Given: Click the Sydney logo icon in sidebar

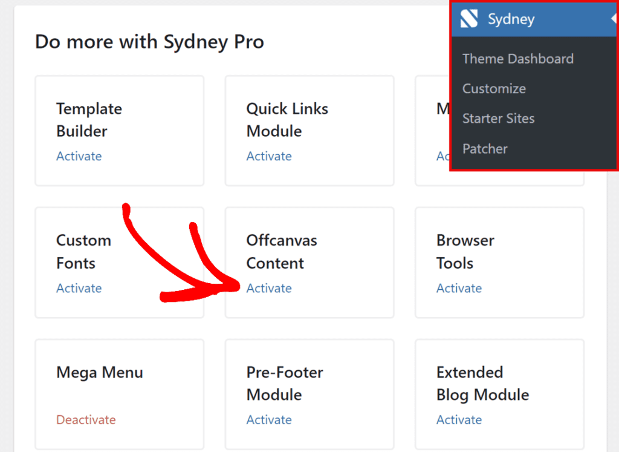Looking at the screenshot, I should pyautogui.click(x=469, y=19).
